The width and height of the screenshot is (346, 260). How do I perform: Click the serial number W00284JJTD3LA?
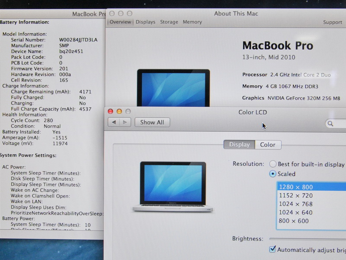(x=78, y=40)
